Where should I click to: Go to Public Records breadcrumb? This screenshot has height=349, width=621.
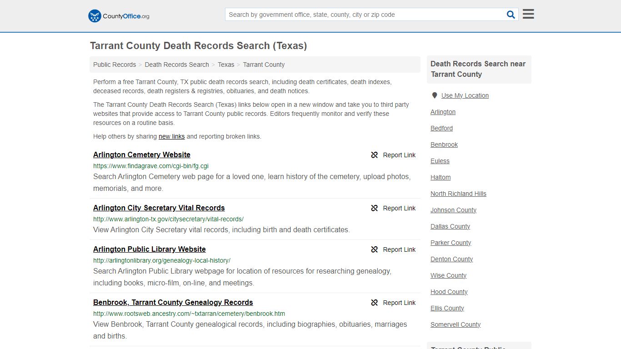click(x=115, y=65)
